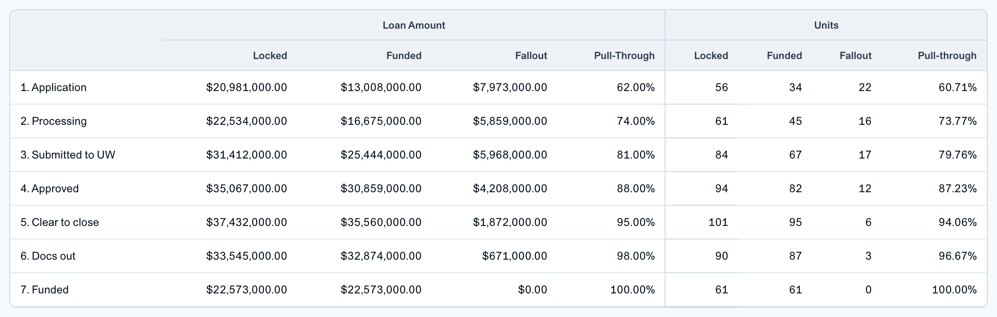Click the "Units" group header

tap(826, 25)
